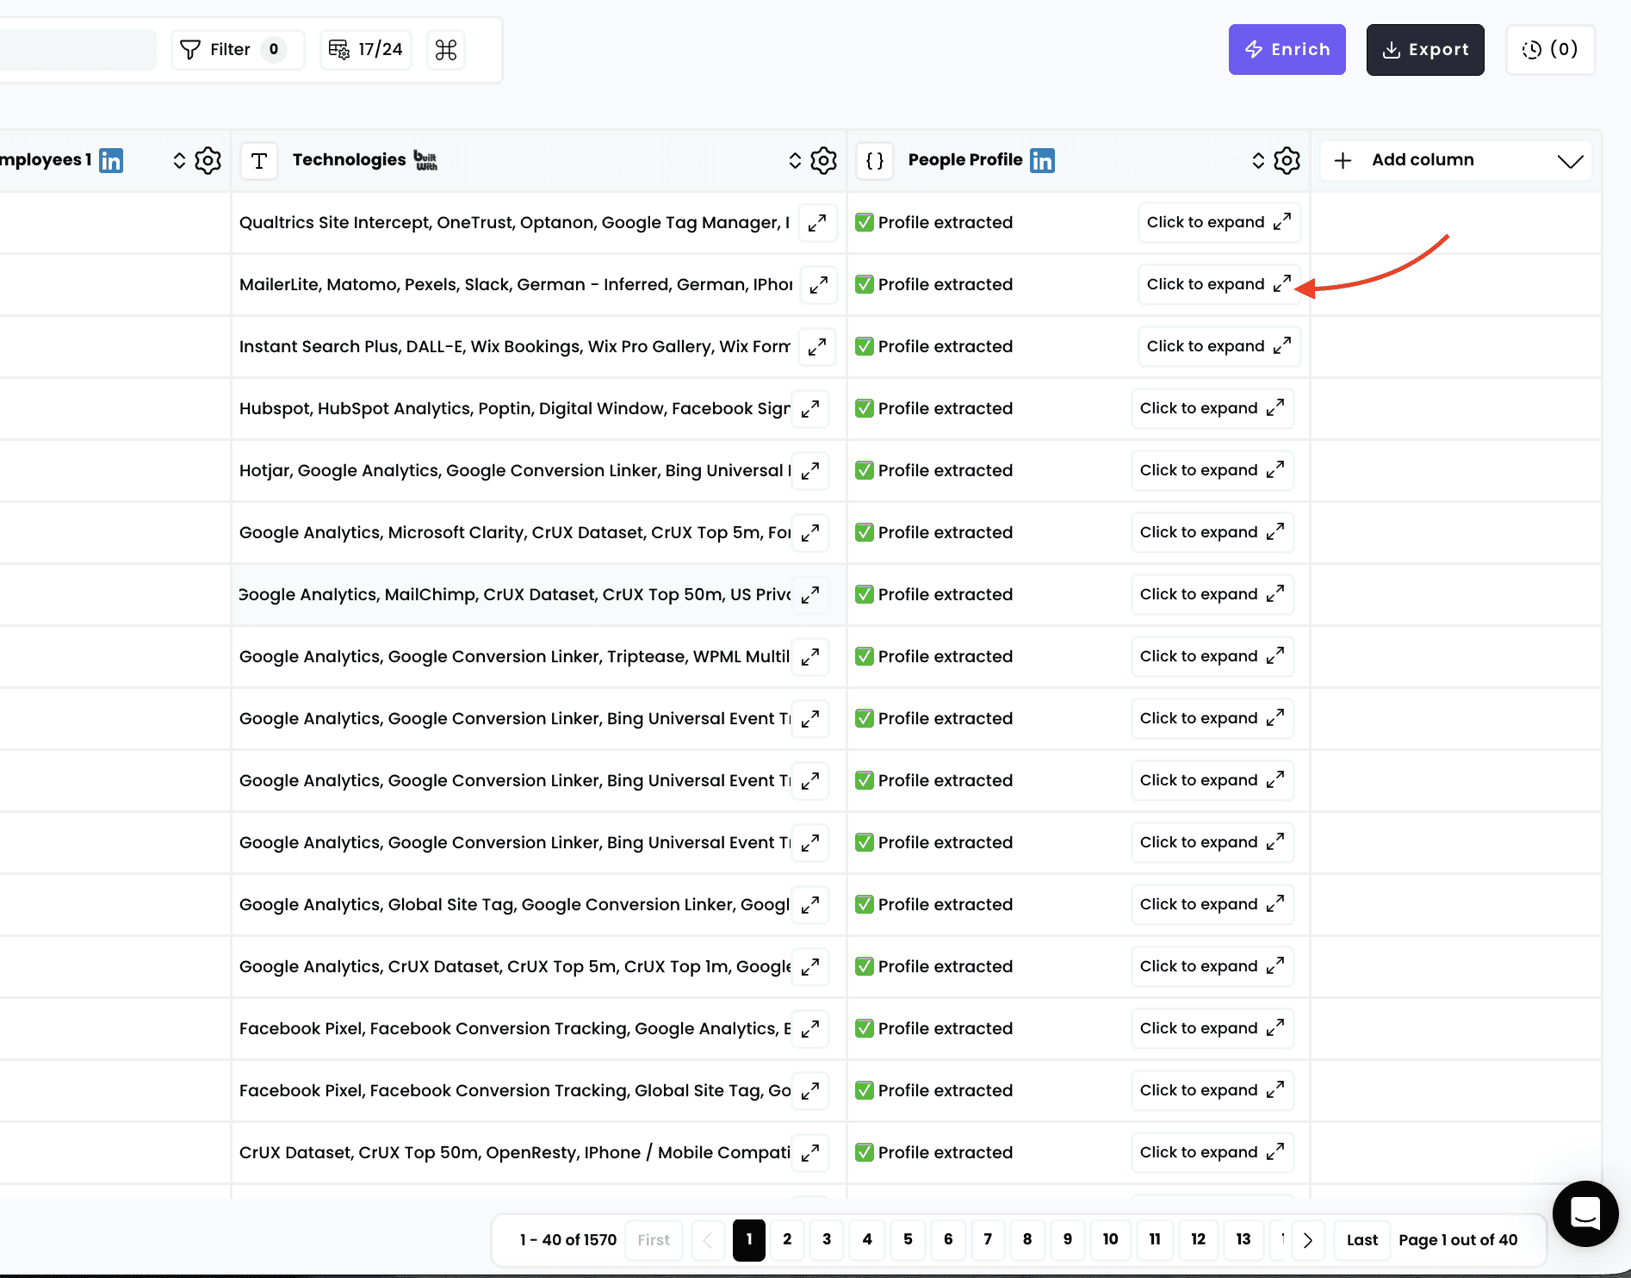Image resolution: width=1631 pixels, height=1278 pixels.
Task: Click to expand the Hotjar row profile
Action: [x=1212, y=470]
